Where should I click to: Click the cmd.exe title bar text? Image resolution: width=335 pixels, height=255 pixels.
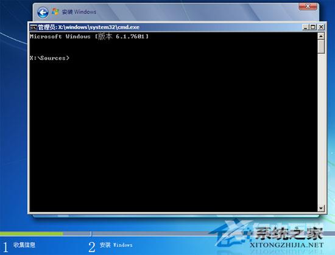point(88,27)
